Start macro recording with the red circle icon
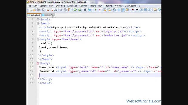188x105 pixels. coord(133,10)
